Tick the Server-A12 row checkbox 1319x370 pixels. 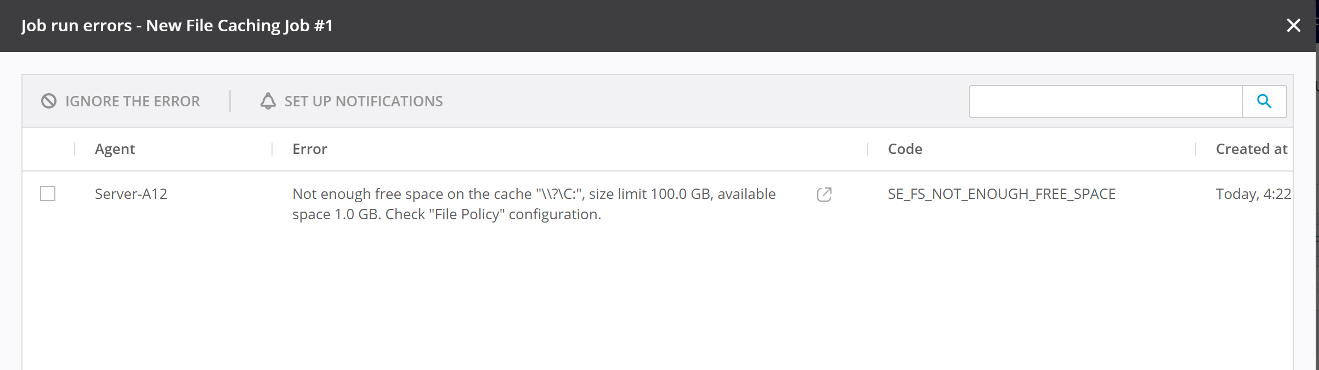pyautogui.click(x=48, y=193)
